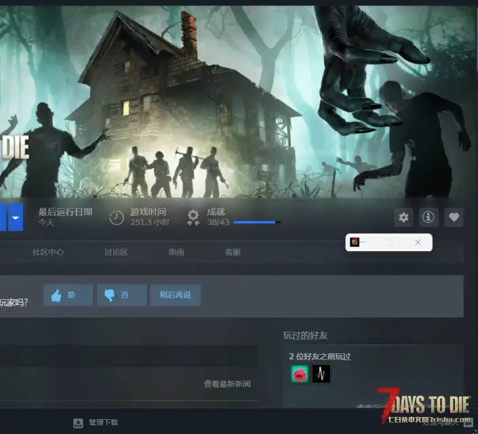
Task: Click the pink friend avatar
Action: tap(300, 373)
